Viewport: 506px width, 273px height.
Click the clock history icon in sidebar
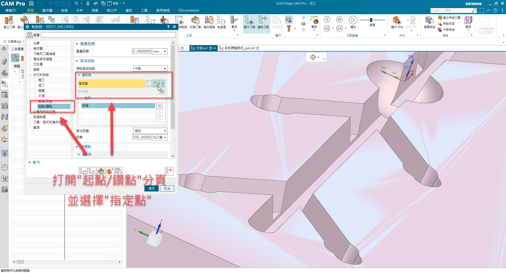(4, 167)
